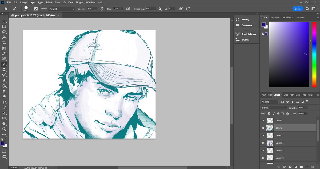Toggle Quick Mask mode
320x169 pixels.
[x=4, y=151]
